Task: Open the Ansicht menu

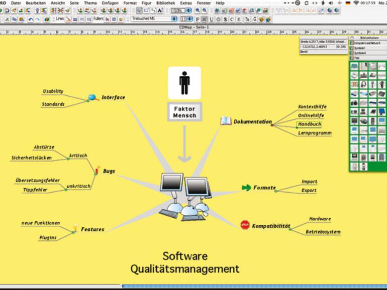Action: pos(57,3)
